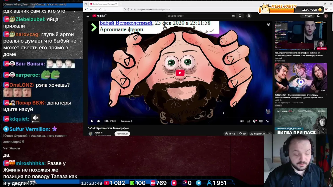
Task: Open the more actions three-dot menu under video
Action: 270,134
